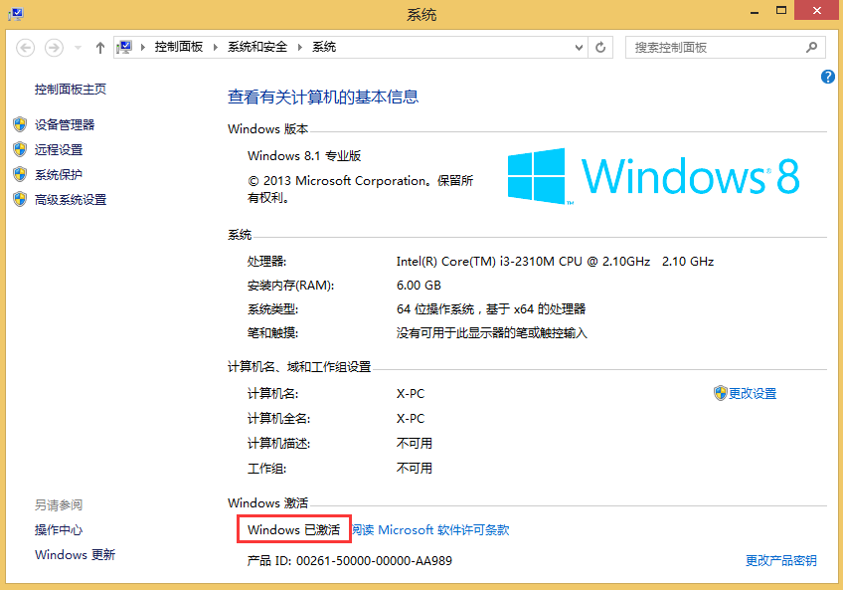843x590 pixels.
Task: Expand the address bar history dropdown
Action: (x=579, y=47)
